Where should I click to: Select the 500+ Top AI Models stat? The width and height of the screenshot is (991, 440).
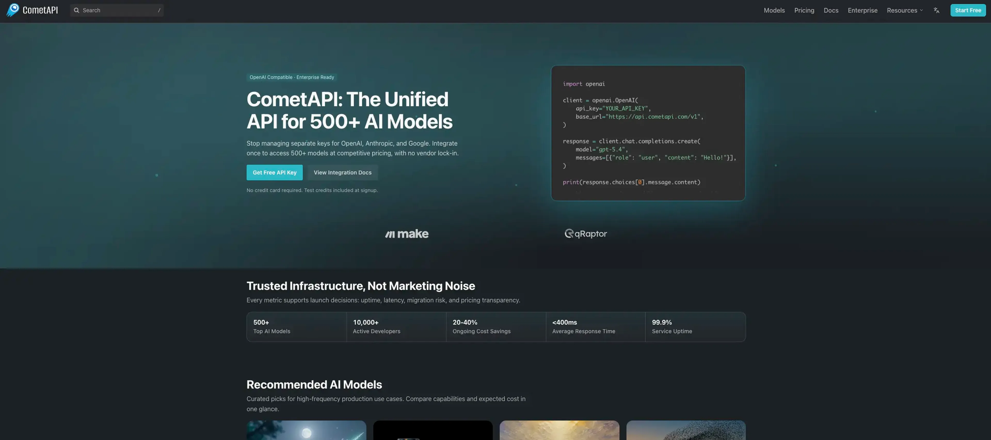click(x=296, y=326)
